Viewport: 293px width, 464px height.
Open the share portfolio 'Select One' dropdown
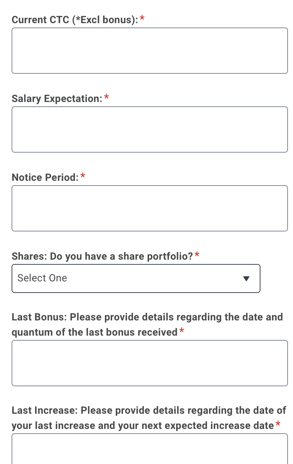pos(136,278)
